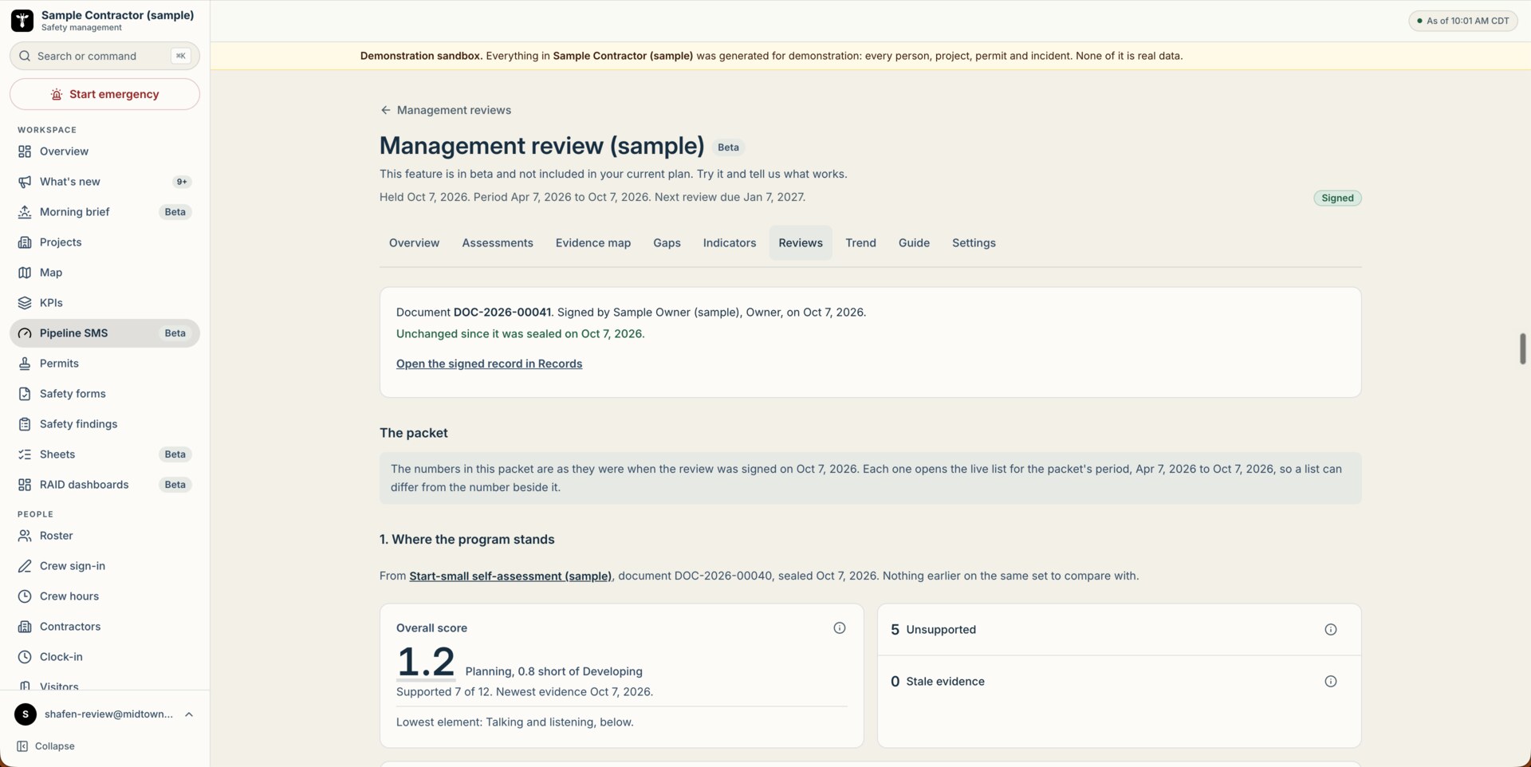Open Safety forms page
1531x767 pixels.
(x=104, y=394)
